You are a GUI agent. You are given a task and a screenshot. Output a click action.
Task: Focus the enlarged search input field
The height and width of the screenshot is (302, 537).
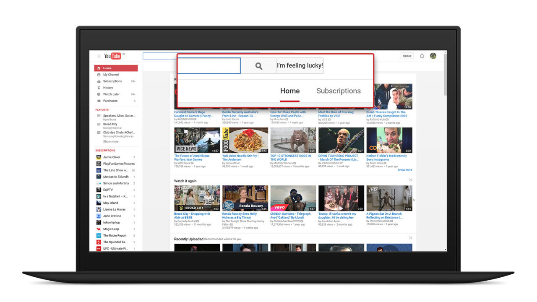coord(209,66)
